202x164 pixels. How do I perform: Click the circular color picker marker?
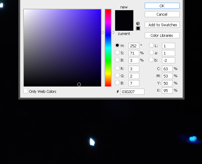coord(79,84)
